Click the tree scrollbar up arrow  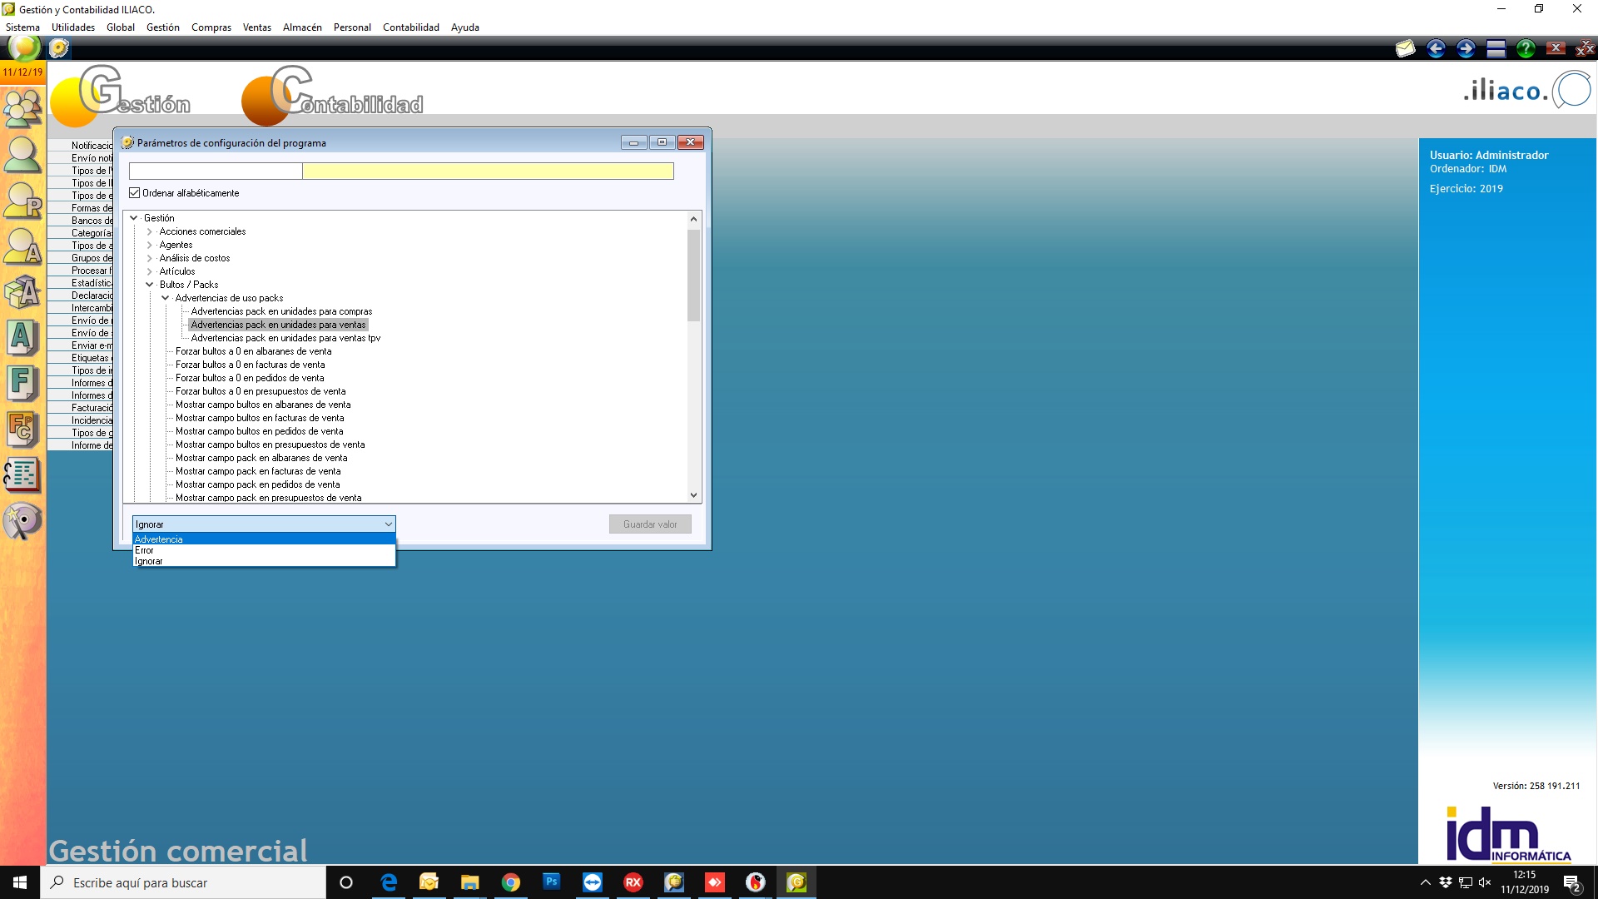pyautogui.click(x=693, y=219)
